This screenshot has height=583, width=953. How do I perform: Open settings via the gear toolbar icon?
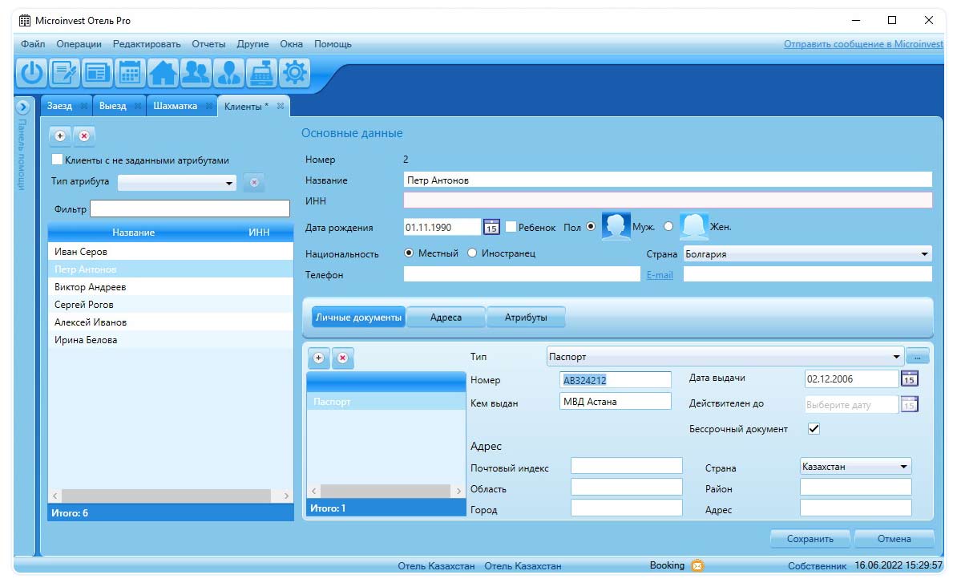click(x=295, y=73)
